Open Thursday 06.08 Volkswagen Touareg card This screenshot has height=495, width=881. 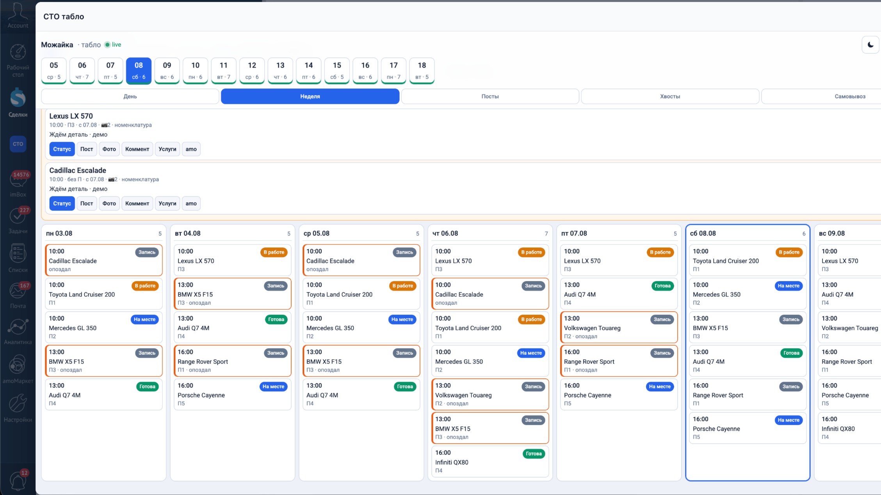tap(490, 394)
